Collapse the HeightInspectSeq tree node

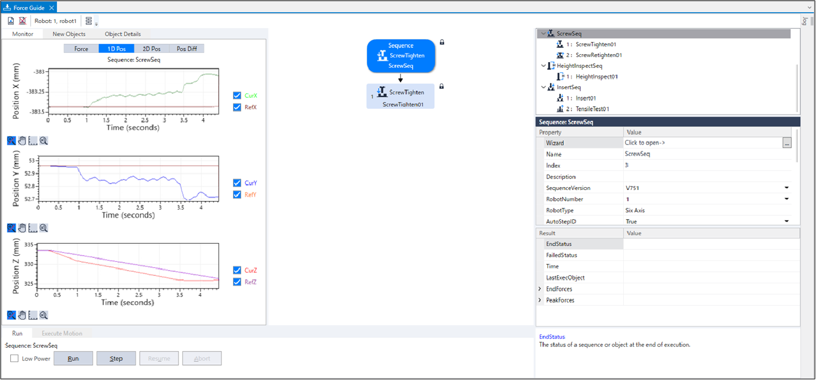(543, 66)
